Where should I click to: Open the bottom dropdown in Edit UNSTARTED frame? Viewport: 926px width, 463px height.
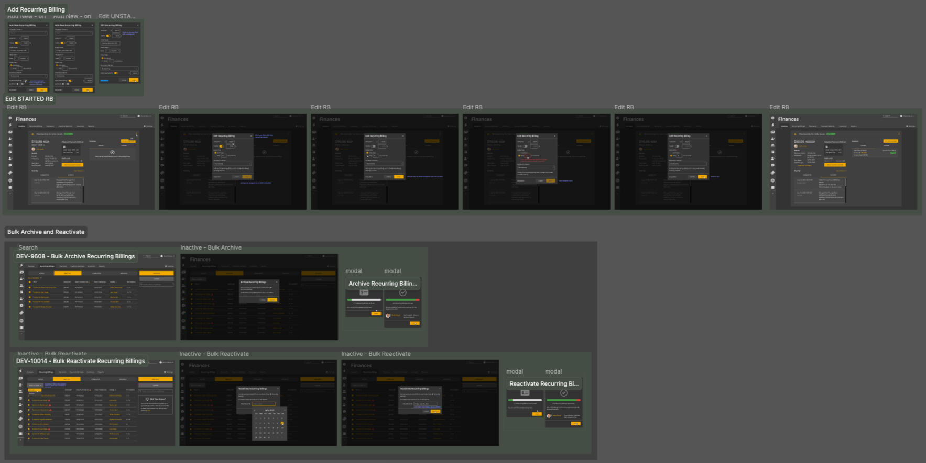pos(119,69)
